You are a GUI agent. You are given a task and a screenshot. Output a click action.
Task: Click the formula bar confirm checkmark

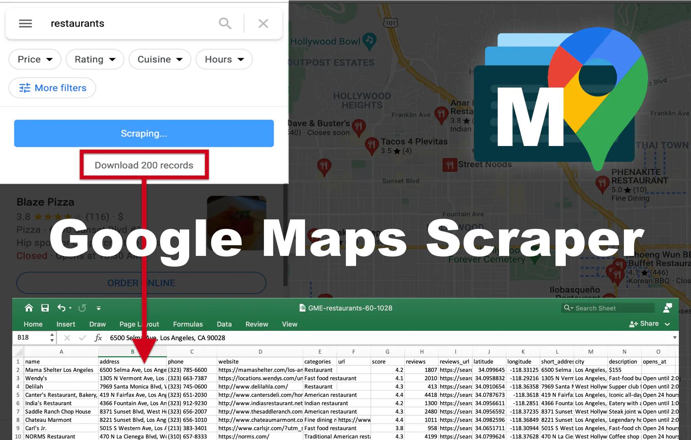click(82, 338)
